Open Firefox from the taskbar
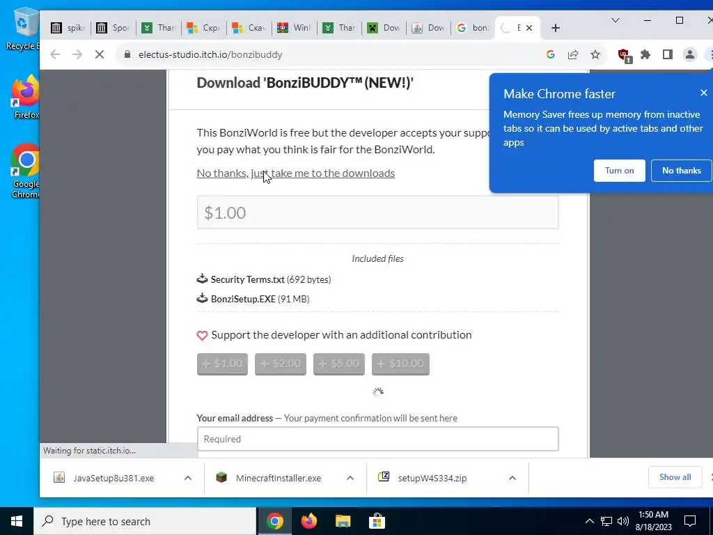The height and width of the screenshot is (535, 713). click(x=309, y=521)
